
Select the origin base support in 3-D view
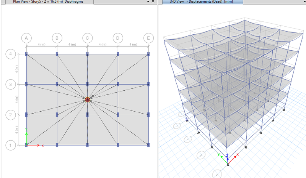228,165
